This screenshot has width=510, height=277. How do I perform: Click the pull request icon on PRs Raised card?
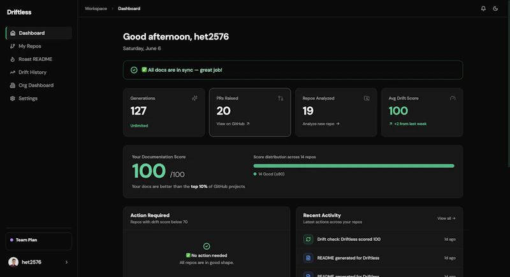pos(280,98)
